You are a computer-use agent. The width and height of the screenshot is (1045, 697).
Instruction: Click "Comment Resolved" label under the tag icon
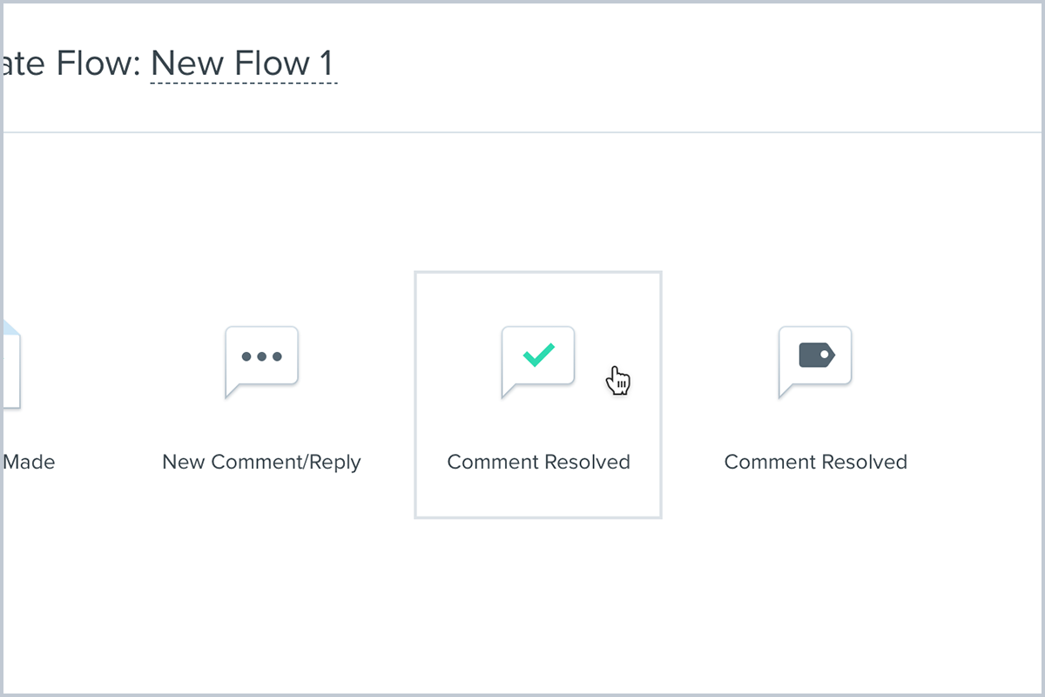tap(815, 462)
